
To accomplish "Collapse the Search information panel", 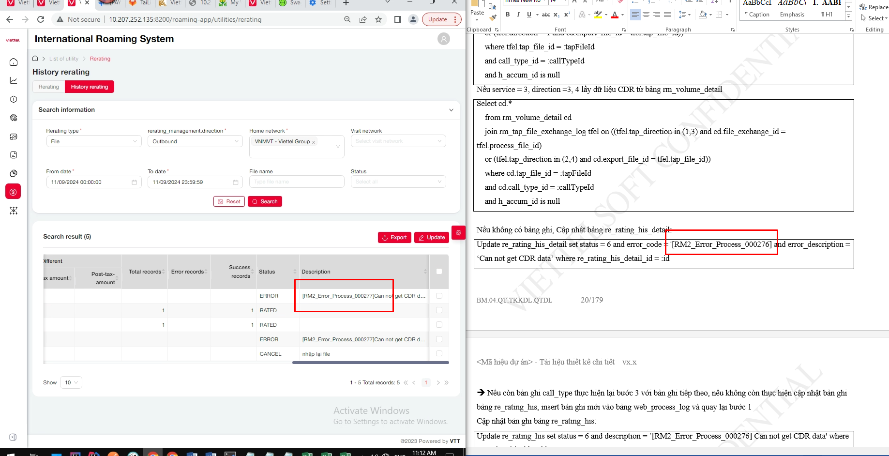I will [451, 110].
